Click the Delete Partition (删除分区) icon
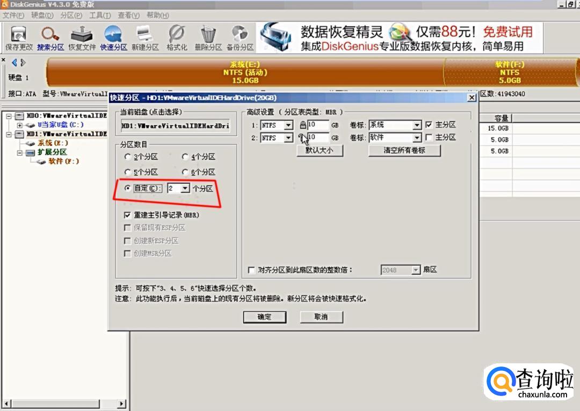 pos(208,38)
